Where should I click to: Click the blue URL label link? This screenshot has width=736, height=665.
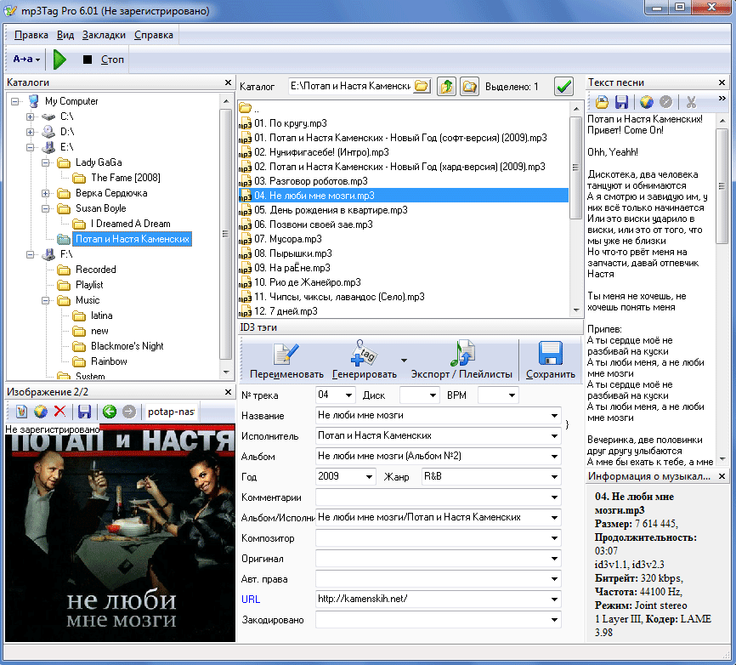[251, 600]
